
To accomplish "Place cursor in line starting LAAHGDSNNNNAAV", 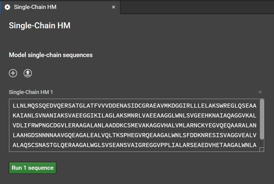I will [x=134, y=135].
